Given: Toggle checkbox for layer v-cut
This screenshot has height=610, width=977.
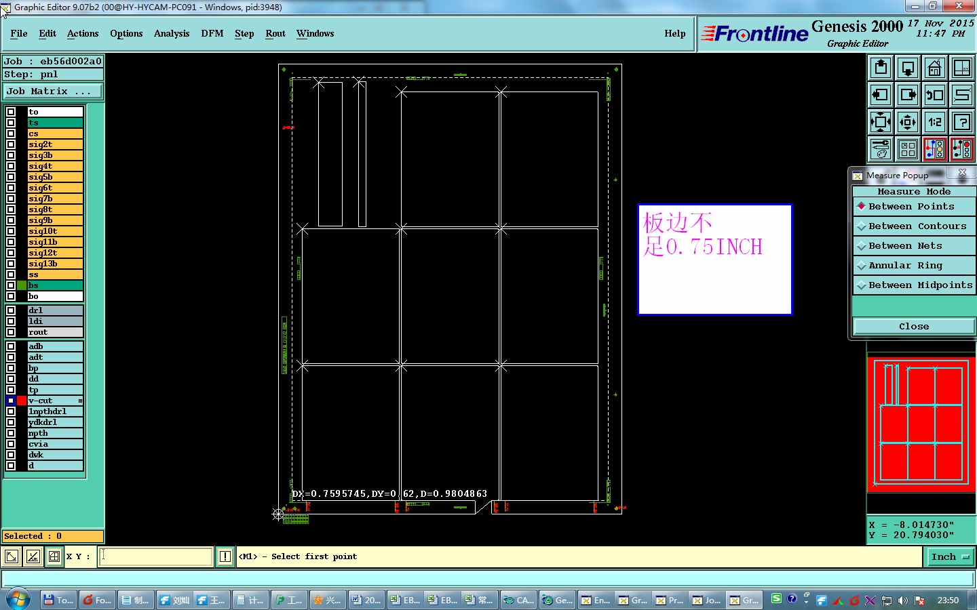Looking at the screenshot, I should (x=11, y=401).
